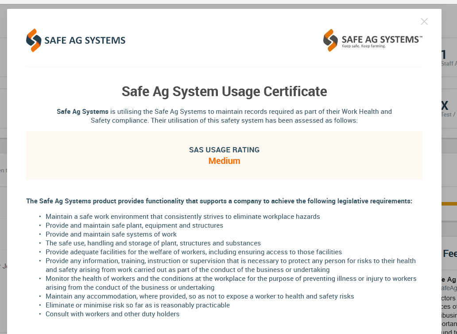Viewport: 457px width, 334px height.
Task: Click the Medium usage rating label
Action: (224, 161)
